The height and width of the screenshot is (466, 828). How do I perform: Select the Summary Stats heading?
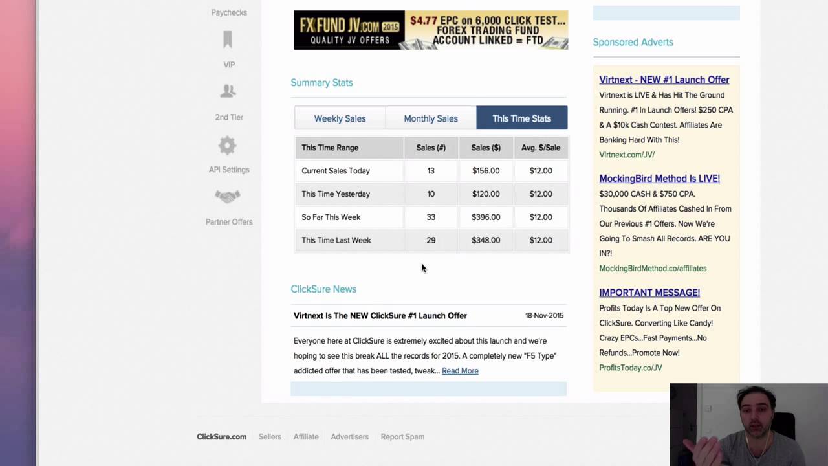click(x=321, y=83)
